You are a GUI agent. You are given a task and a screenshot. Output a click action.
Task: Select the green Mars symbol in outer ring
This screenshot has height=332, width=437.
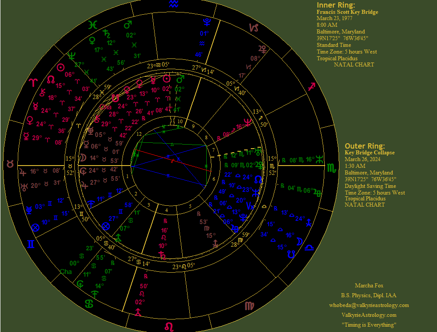[128, 23]
